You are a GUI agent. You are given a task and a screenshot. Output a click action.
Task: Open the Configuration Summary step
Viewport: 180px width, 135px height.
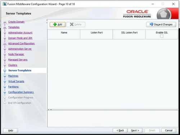[x=21, y=92]
